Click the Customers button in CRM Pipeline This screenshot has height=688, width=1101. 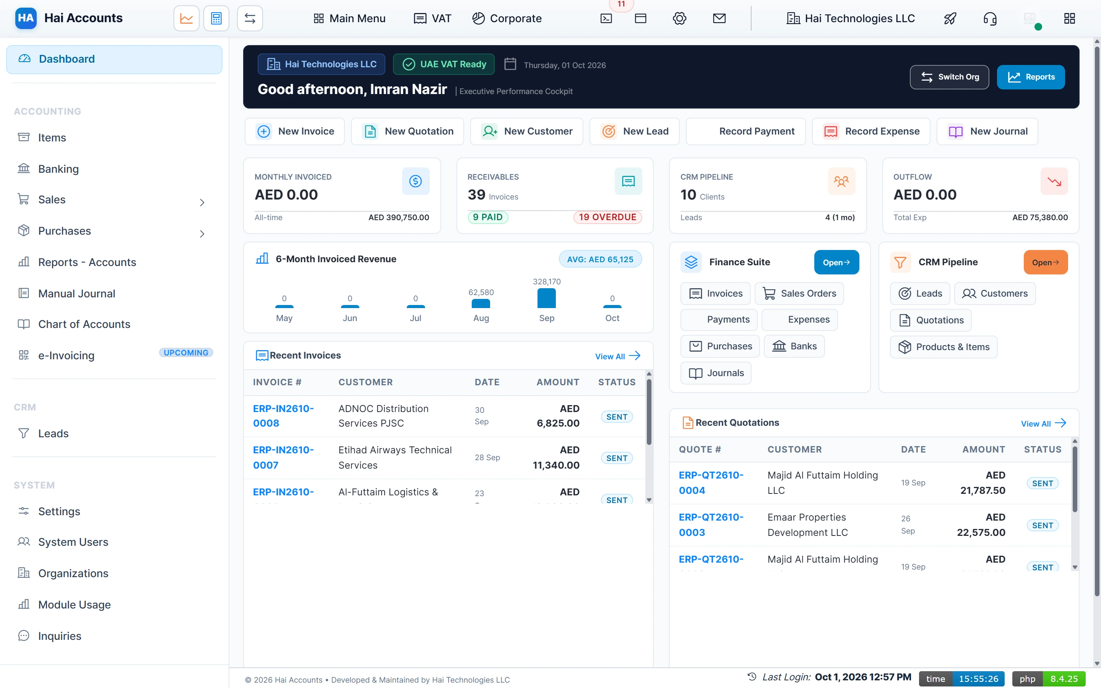[995, 294]
